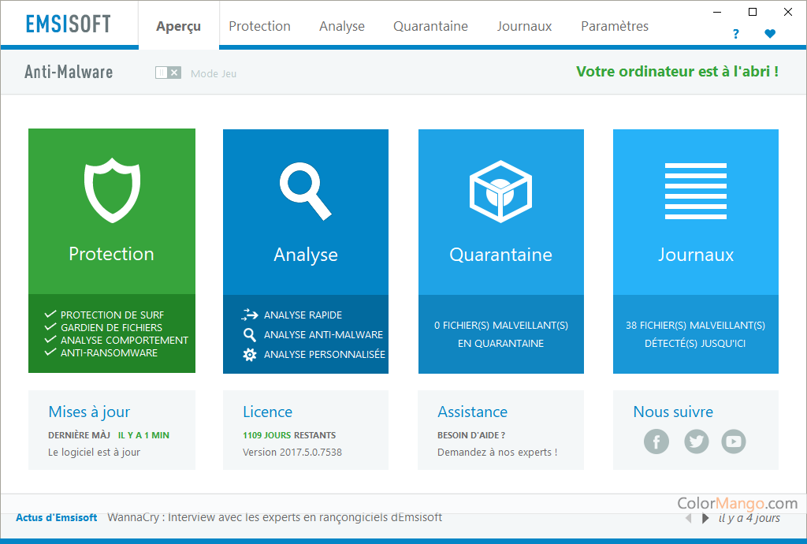
Task: Click the Journaux tile title
Action: pos(696,255)
